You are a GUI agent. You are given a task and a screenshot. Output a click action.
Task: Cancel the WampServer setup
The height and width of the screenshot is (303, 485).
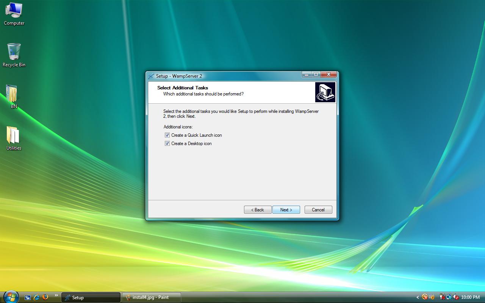(x=318, y=210)
